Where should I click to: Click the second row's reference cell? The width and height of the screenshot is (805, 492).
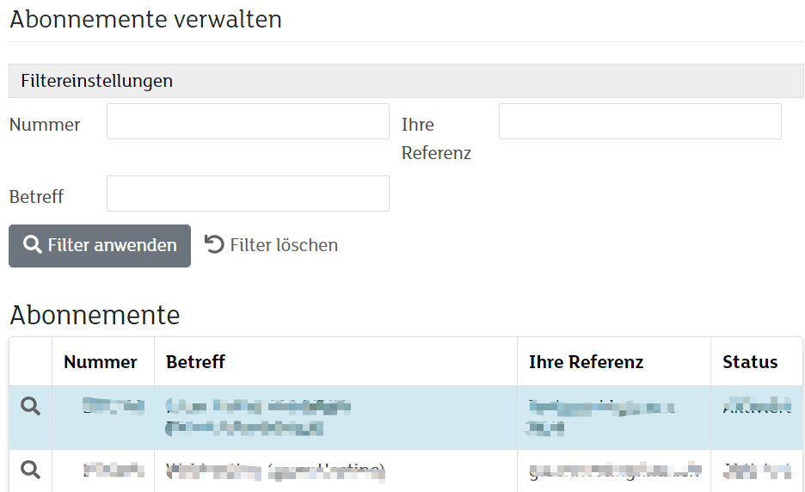pos(615,470)
